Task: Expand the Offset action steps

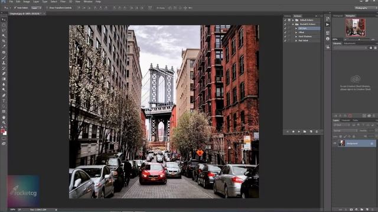Action: tap(296, 32)
